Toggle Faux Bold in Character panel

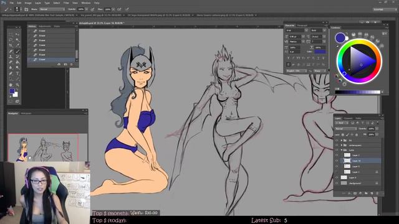pyautogui.click(x=288, y=58)
